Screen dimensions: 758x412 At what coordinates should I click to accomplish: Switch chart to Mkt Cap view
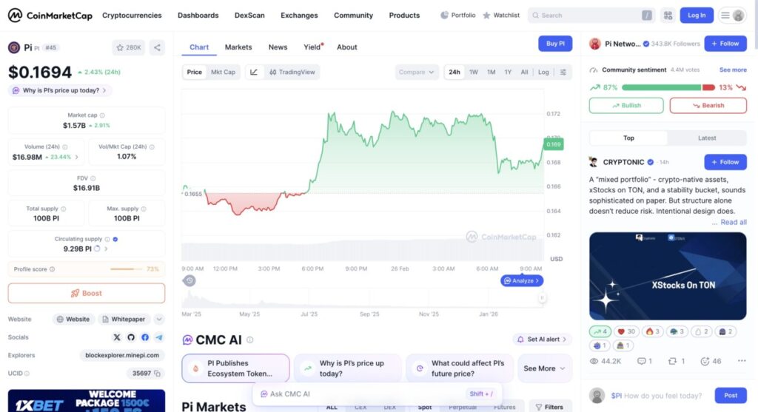point(223,72)
